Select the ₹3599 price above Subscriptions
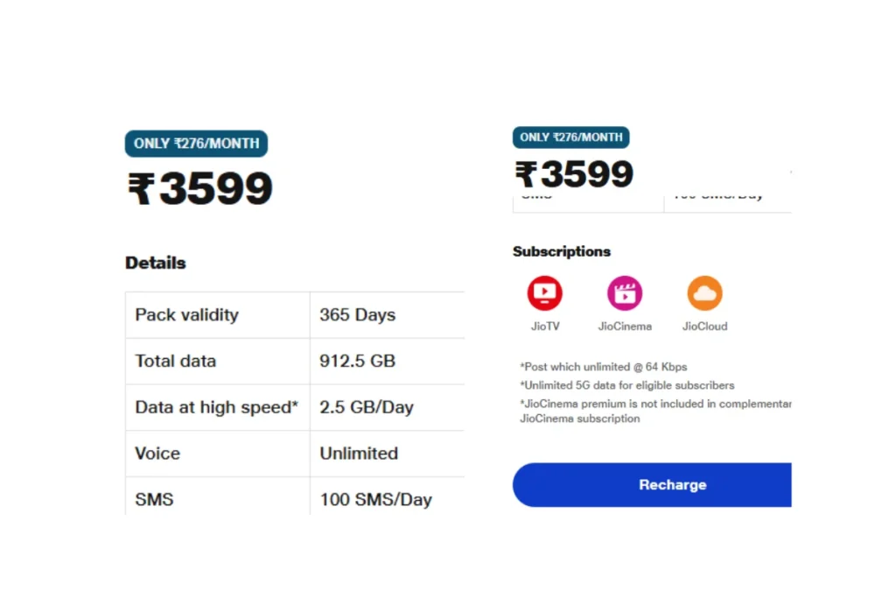Screen dimensions: 896x598 574,174
